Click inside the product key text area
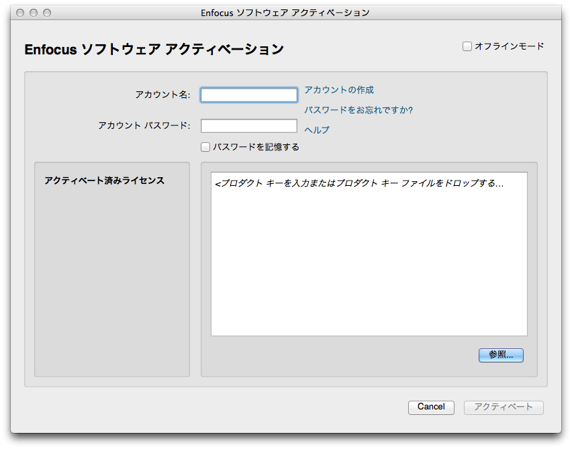The height and width of the screenshot is (449, 572). click(369, 254)
